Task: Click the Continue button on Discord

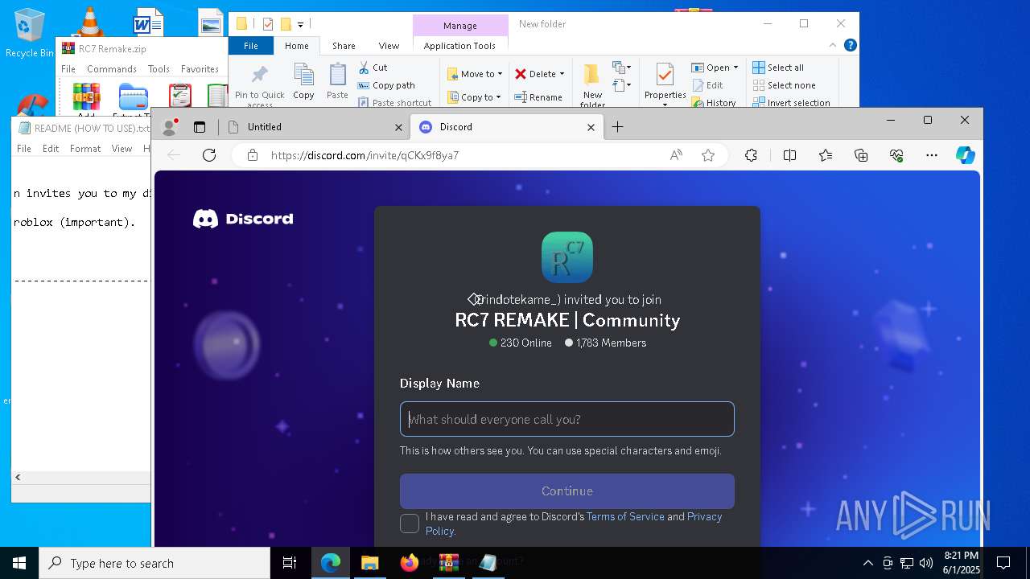Action: [567, 491]
